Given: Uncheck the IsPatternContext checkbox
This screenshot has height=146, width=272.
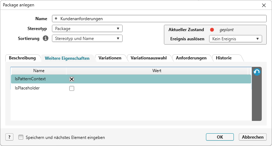Looking at the screenshot, I should [x=72, y=79].
